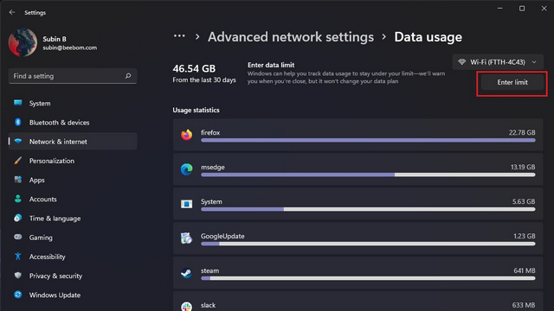Image resolution: width=554 pixels, height=311 pixels.
Task: Click the Bluetooth icon in sidebar
Action: click(x=17, y=122)
